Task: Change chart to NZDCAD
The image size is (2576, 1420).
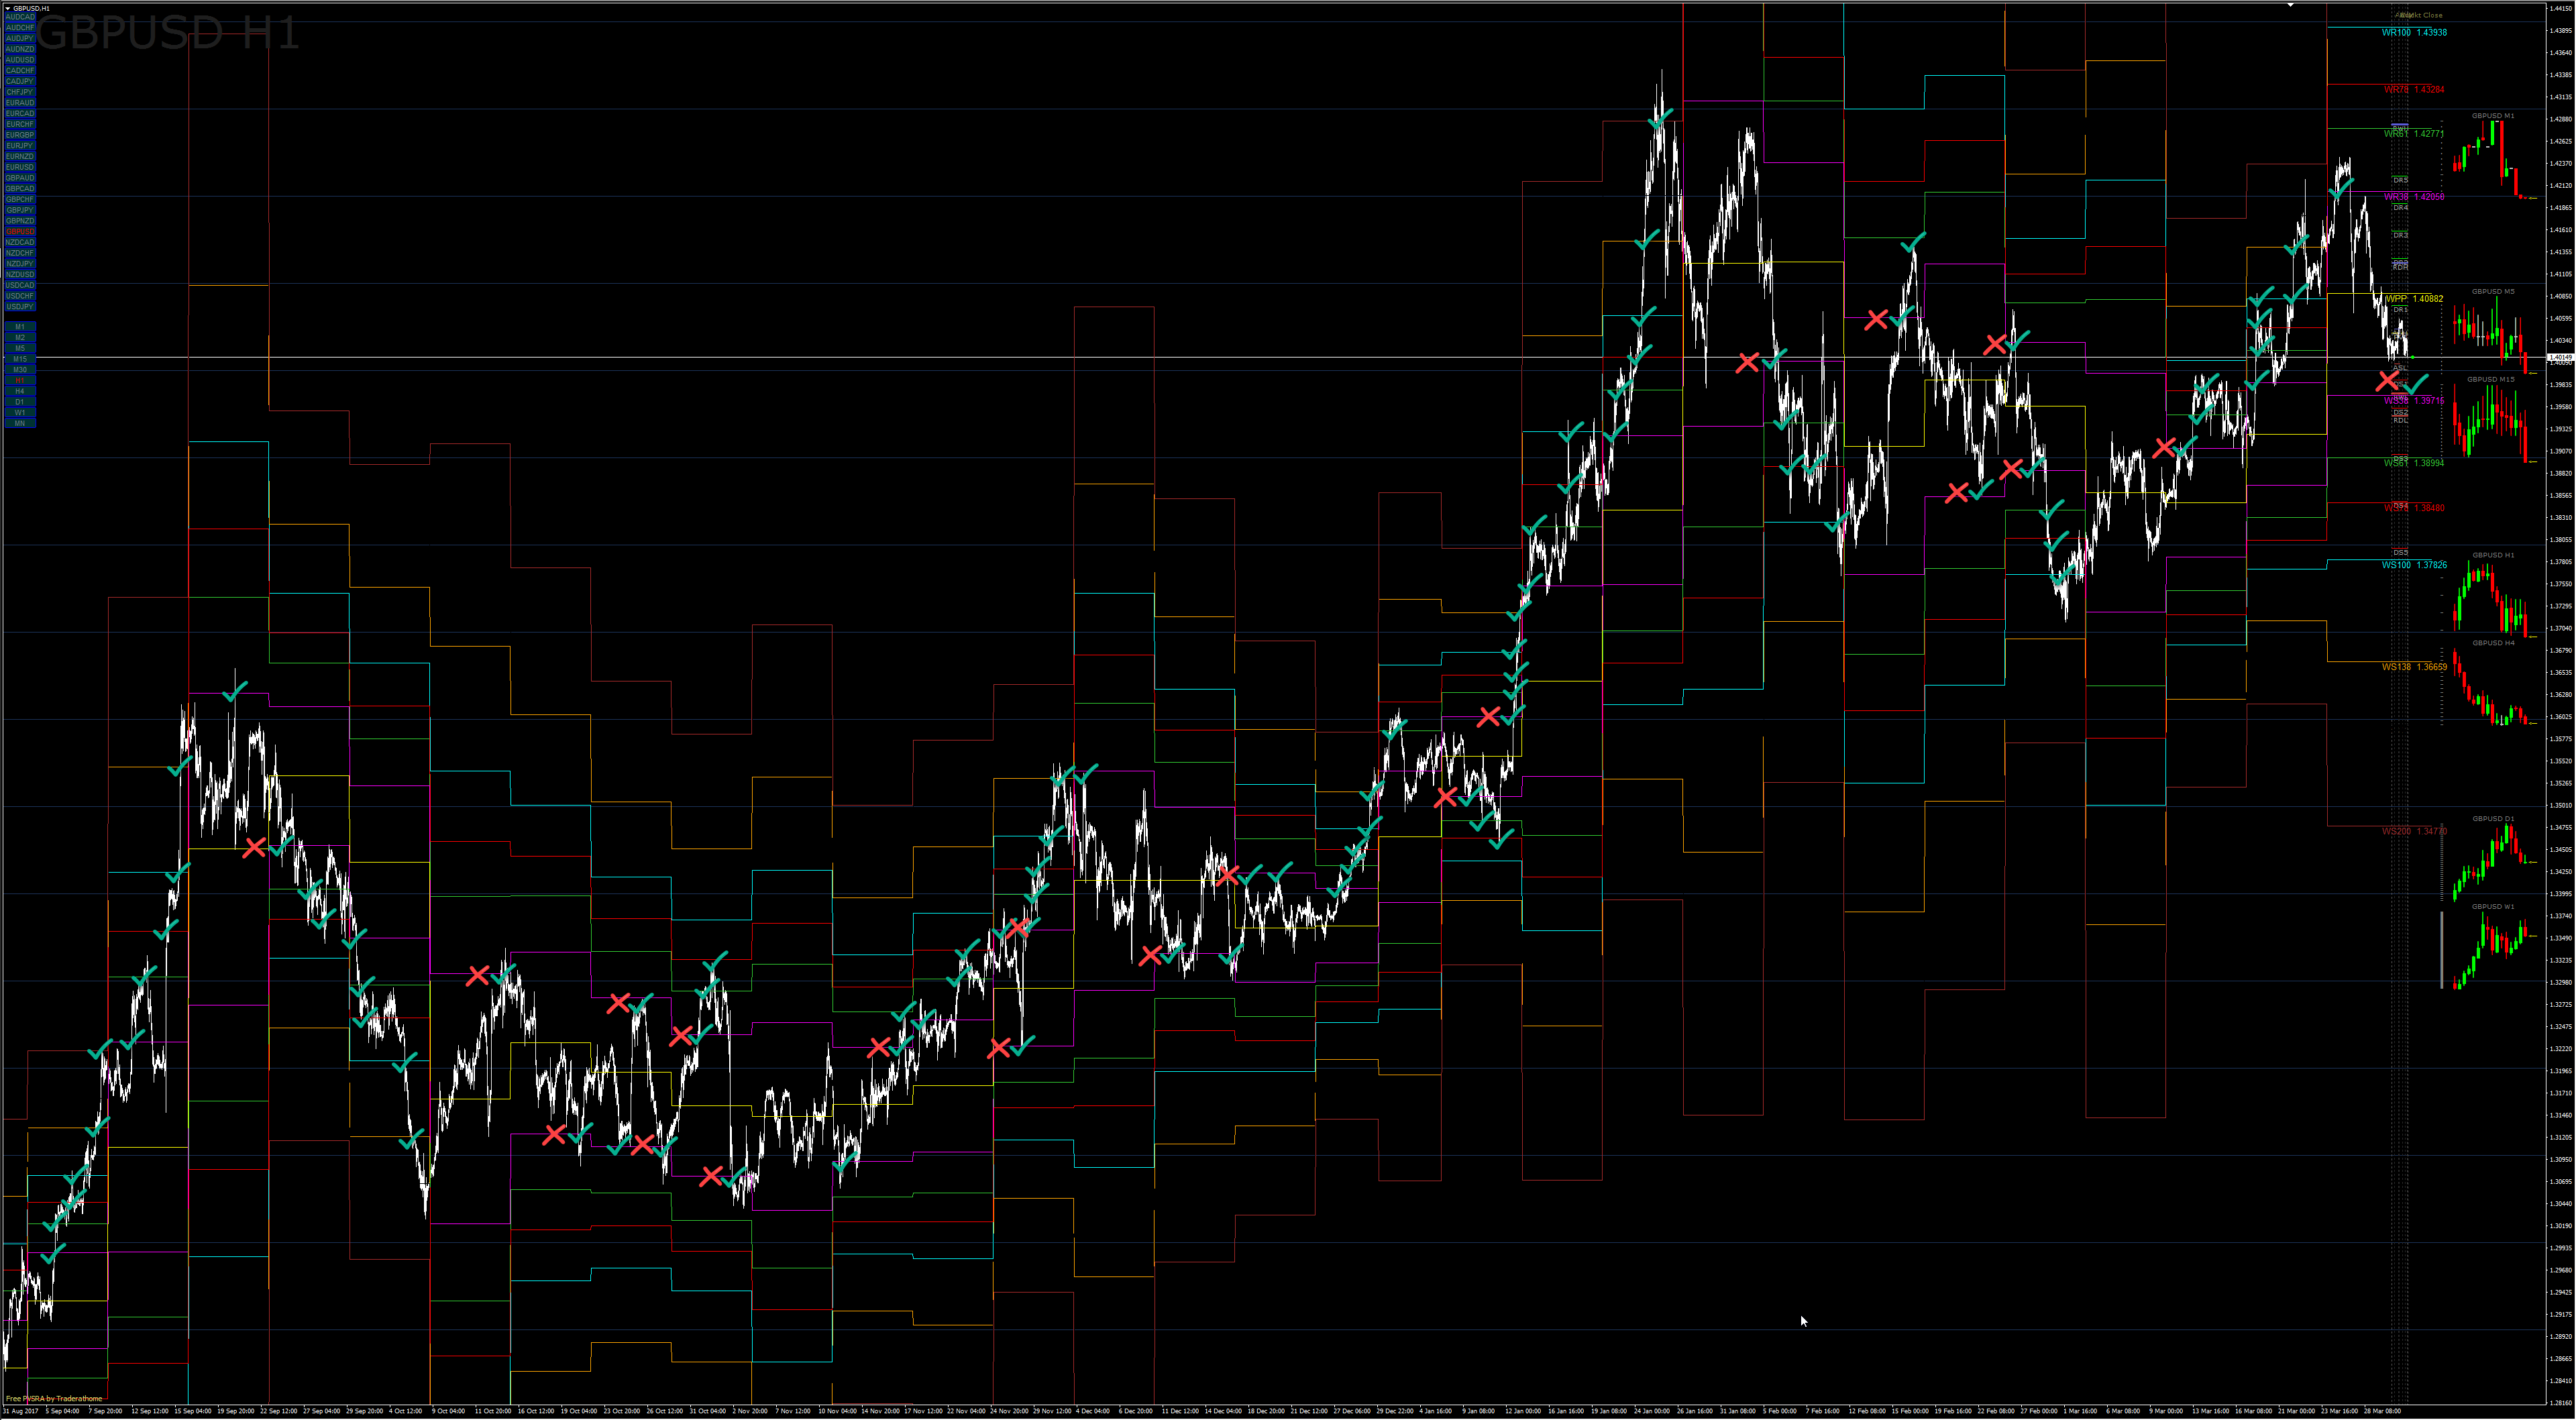Action: [x=20, y=243]
